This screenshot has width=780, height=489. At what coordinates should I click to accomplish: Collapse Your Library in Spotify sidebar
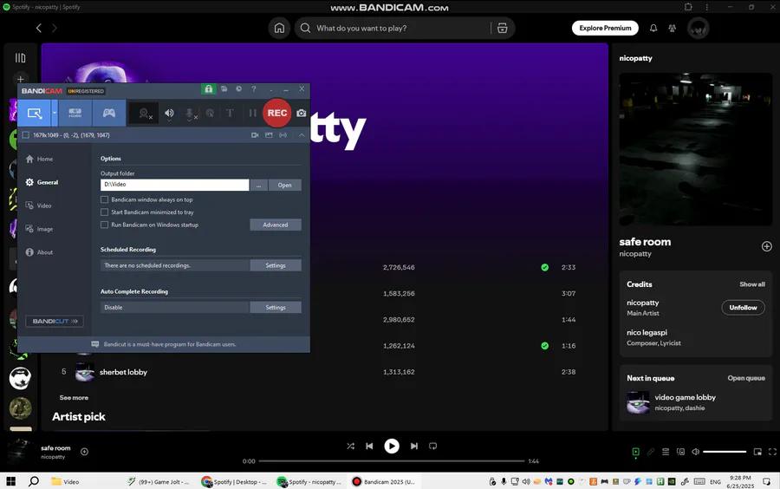[21, 58]
